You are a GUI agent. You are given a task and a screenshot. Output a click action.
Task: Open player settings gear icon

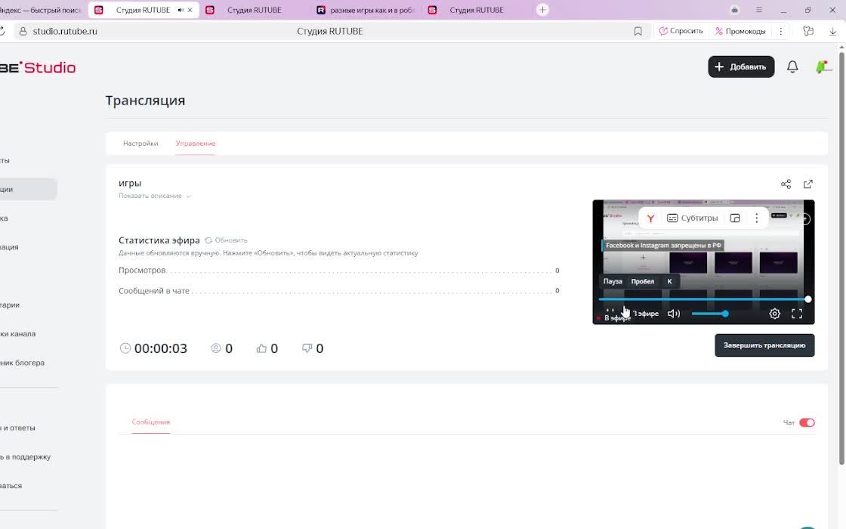coord(774,314)
